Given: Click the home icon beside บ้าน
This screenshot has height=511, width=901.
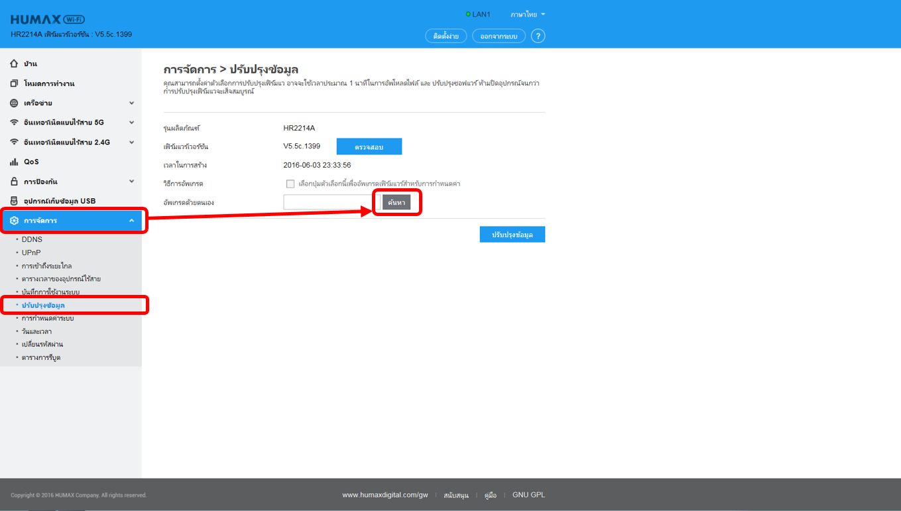Looking at the screenshot, I should (14, 64).
